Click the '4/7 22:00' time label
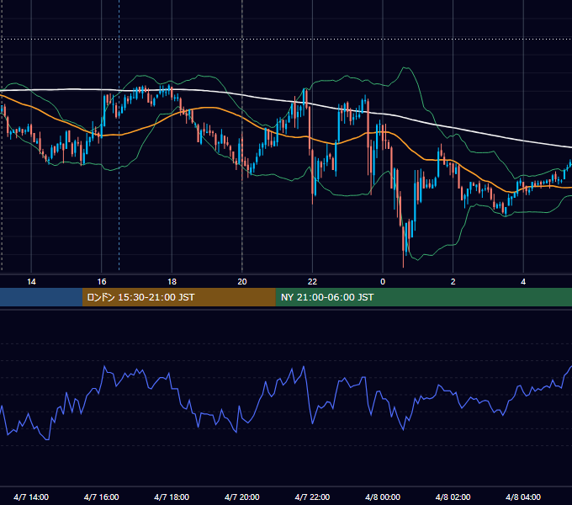This screenshot has width=572, height=505. [312, 497]
